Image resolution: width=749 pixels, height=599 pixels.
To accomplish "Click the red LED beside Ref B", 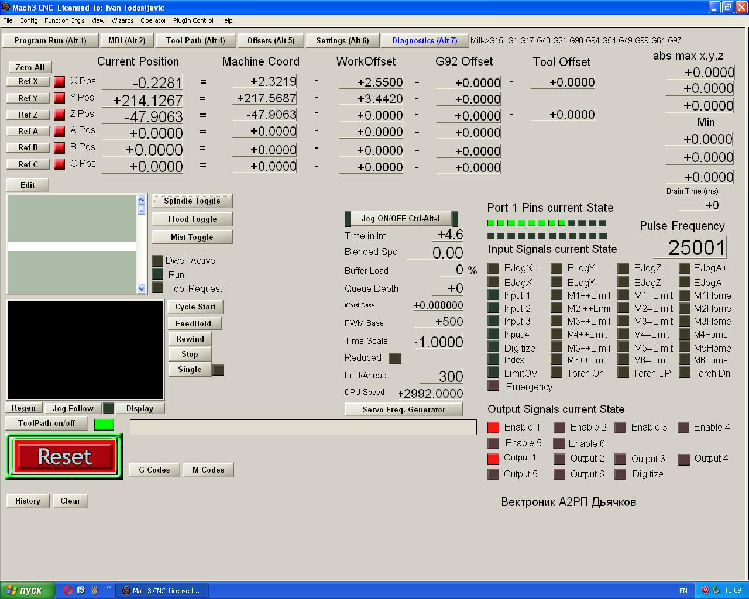I will coord(59,147).
